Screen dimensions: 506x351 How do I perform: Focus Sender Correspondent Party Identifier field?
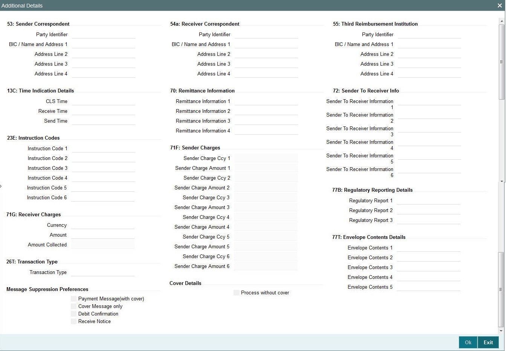pyautogui.click(x=104, y=34)
